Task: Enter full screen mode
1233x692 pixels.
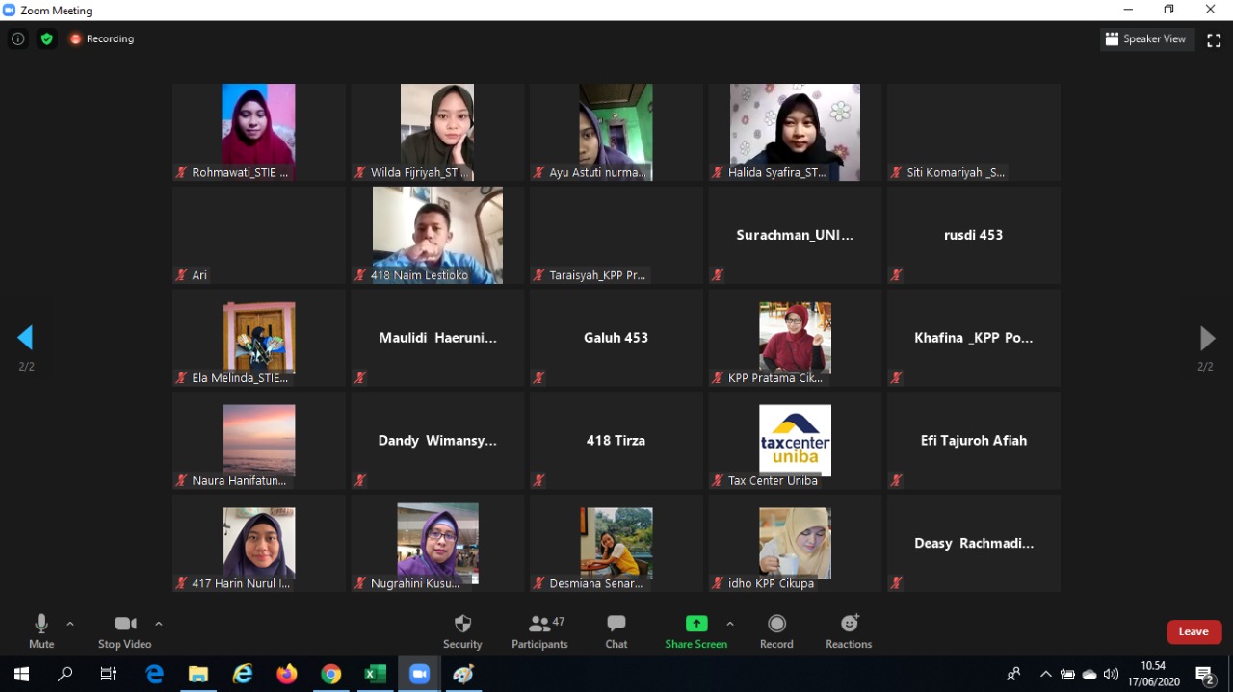Action: click(x=1214, y=39)
